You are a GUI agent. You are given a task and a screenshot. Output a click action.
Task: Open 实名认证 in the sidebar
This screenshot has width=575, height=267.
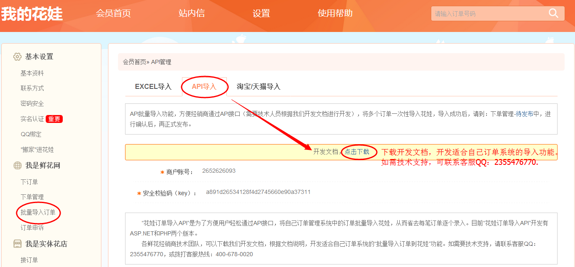click(x=32, y=119)
